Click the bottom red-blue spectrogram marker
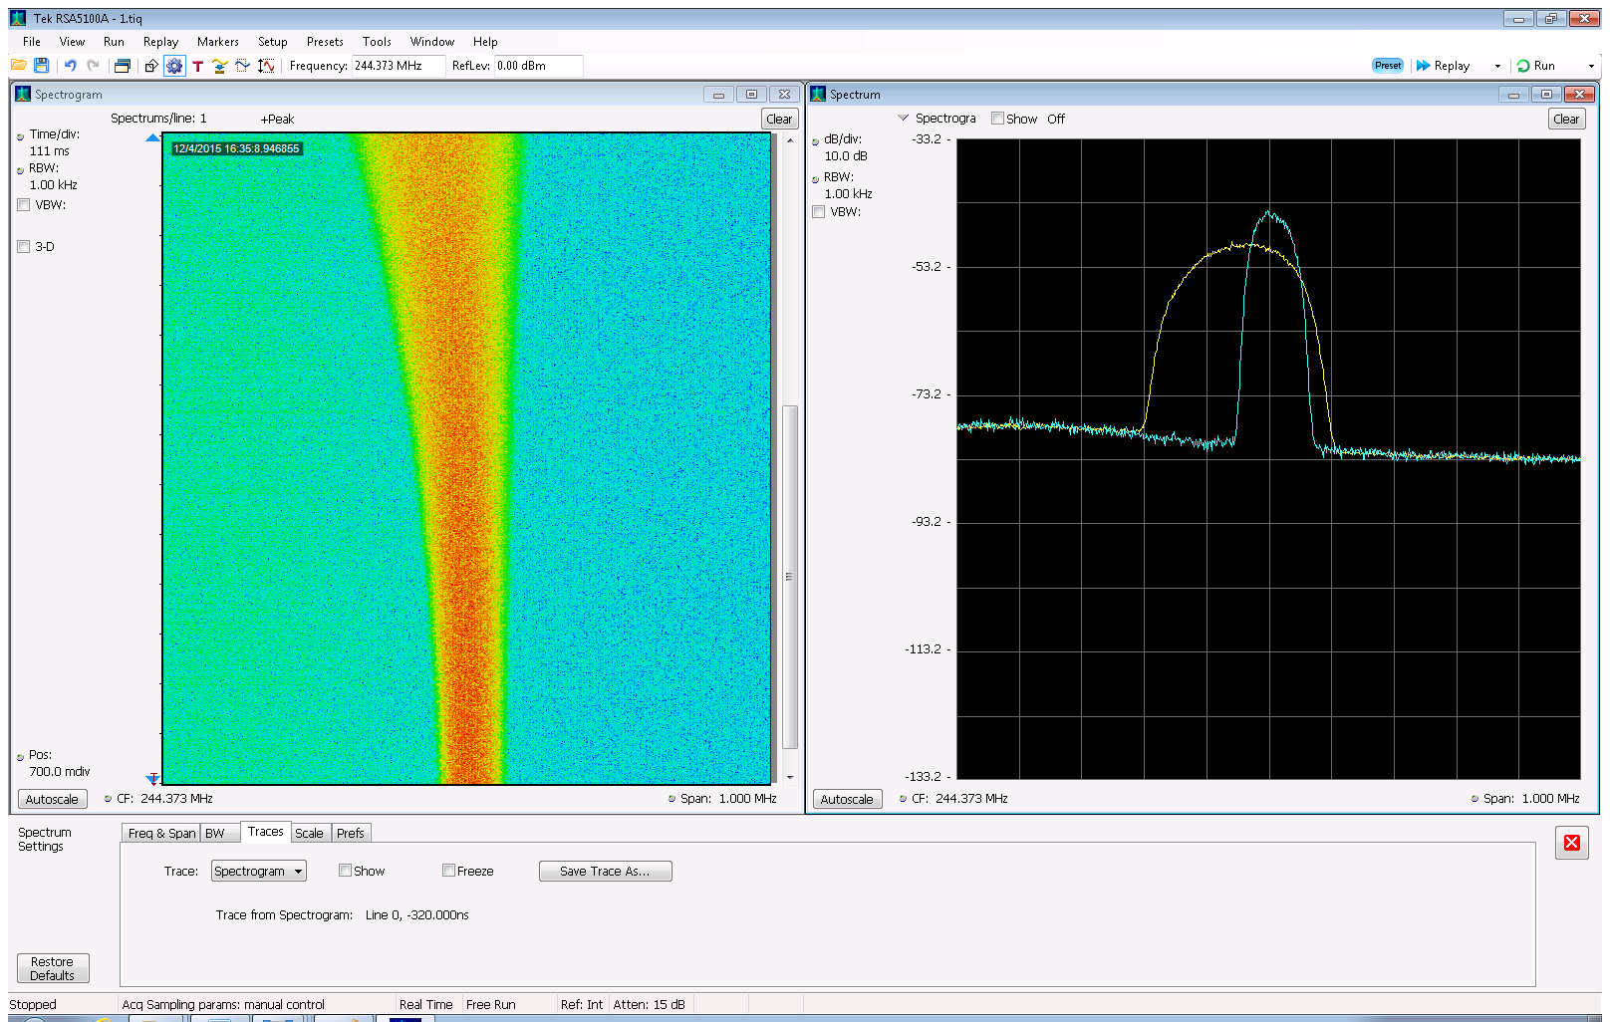This screenshot has width=1610, height=1022. 152,778
